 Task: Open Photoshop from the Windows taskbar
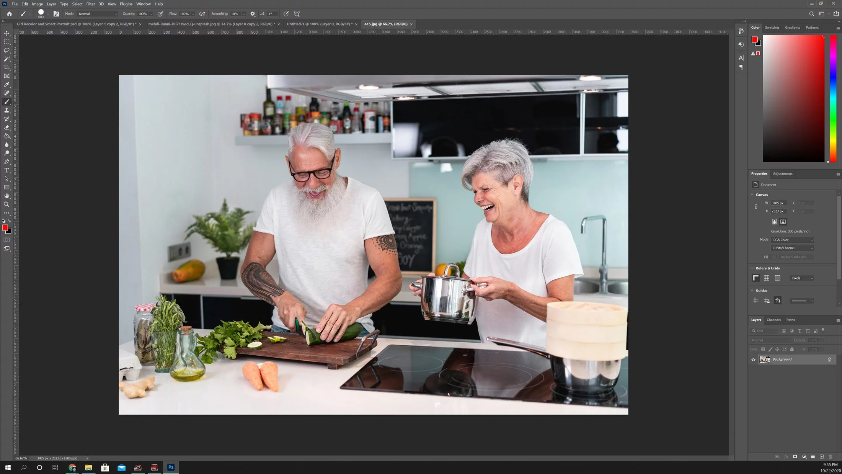(x=171, y=467)
